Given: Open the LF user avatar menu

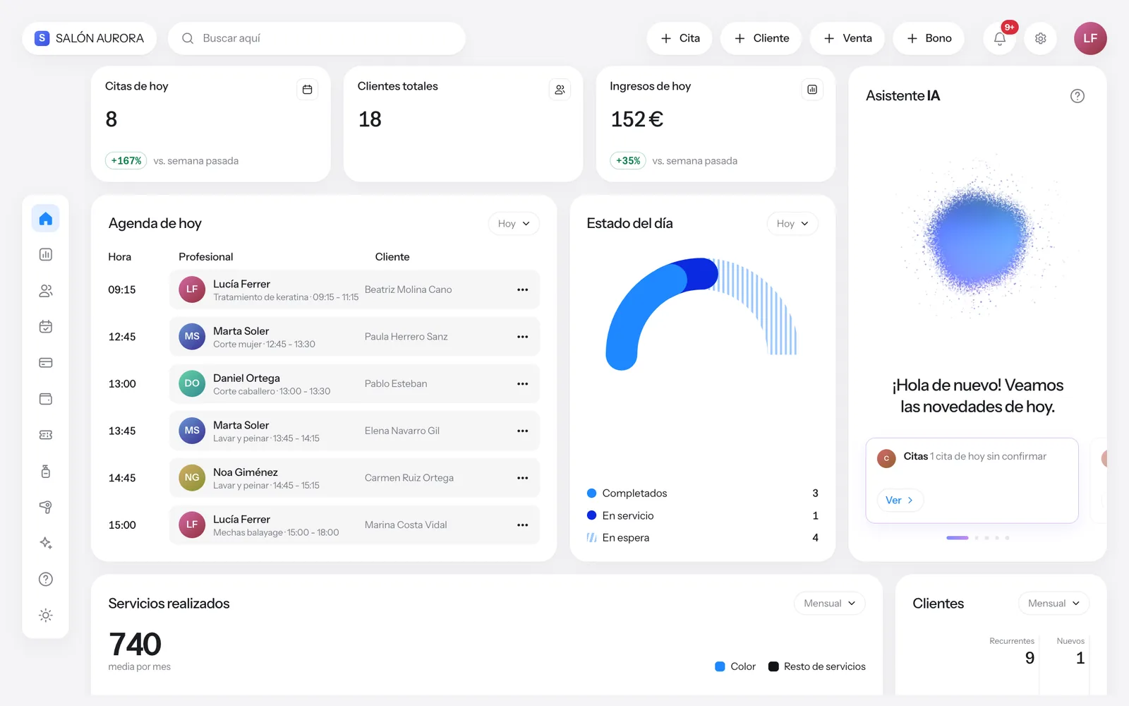Looking at the screenshot, I should 1090,38.
